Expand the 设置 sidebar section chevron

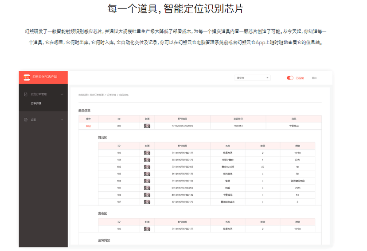point(62,120)
